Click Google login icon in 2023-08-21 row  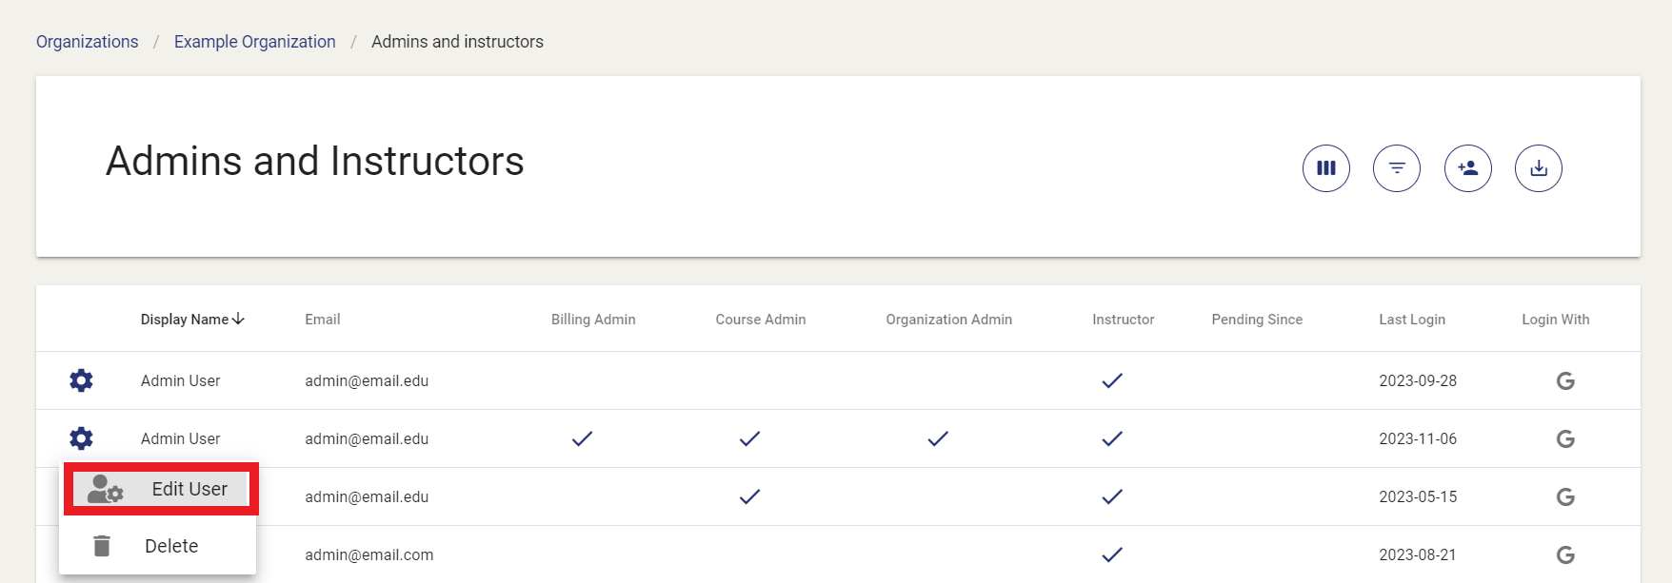[1565, 555]
